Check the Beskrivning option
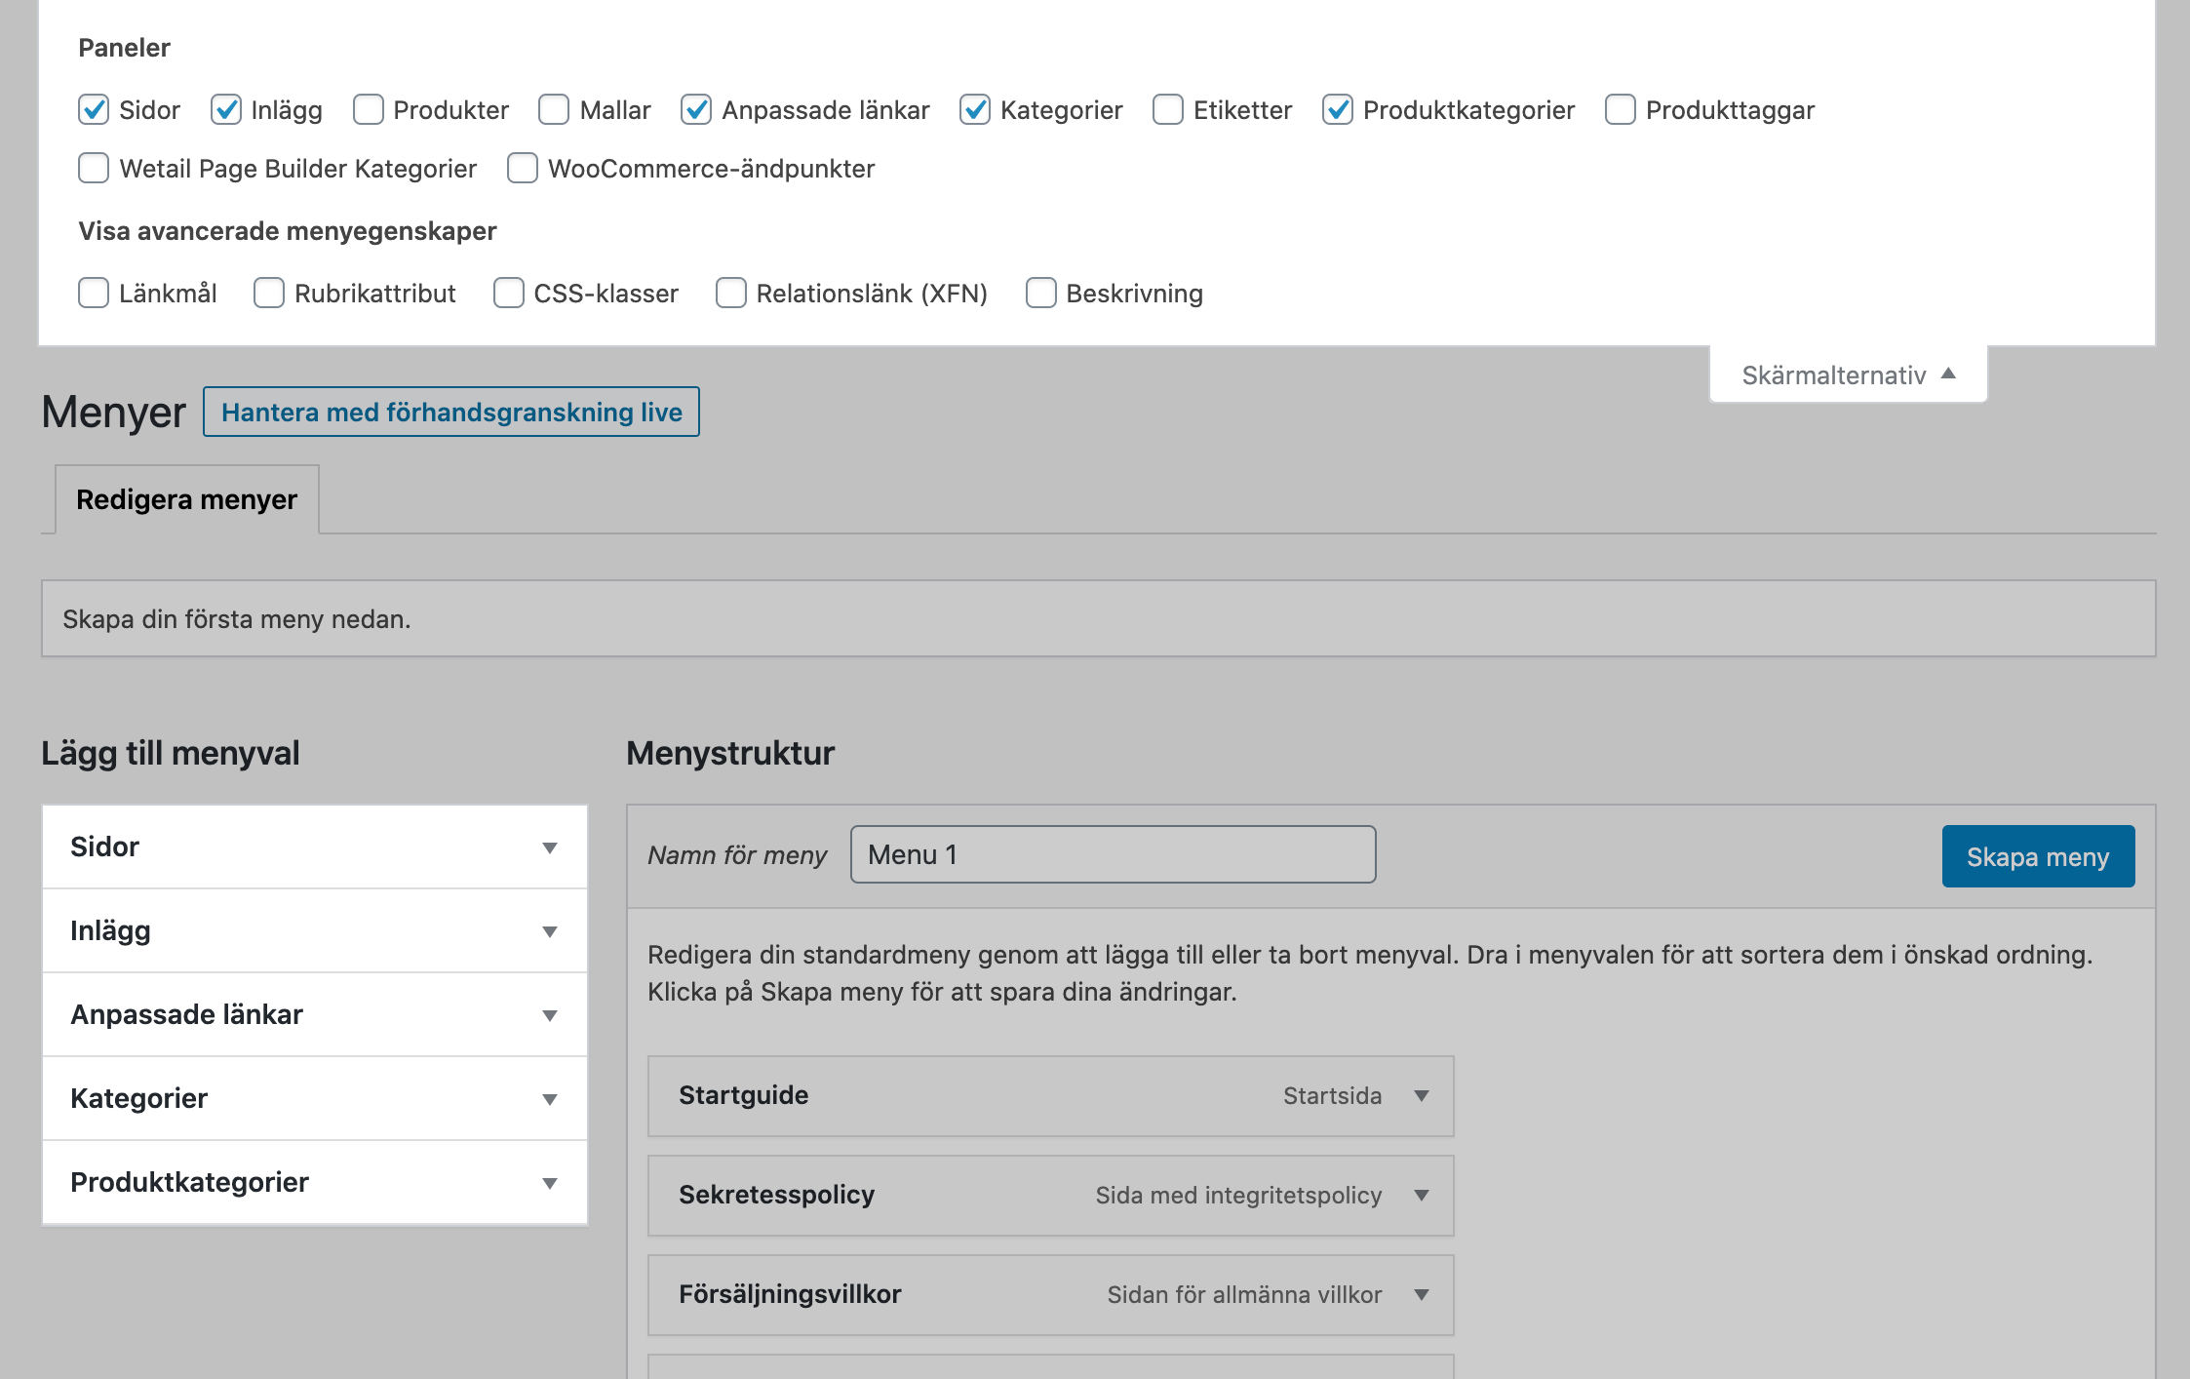 pyautogui.click(x=1040, y=293)
